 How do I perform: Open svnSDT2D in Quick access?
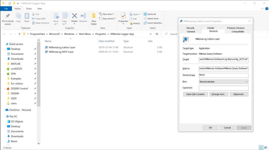tap(17, 69)
